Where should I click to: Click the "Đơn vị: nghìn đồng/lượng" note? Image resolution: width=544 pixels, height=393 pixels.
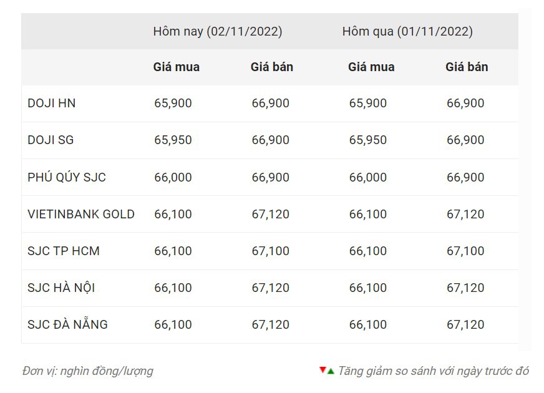tap(87, 371)
